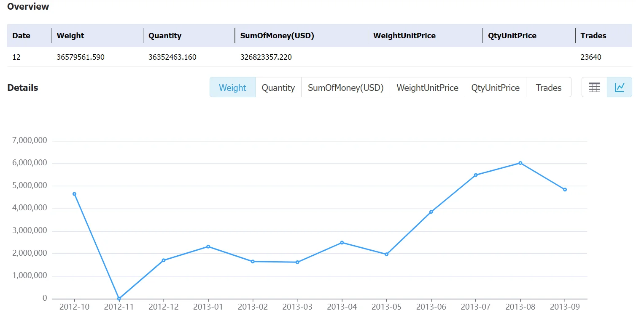View the Trades tab chart
This screenshot has height=318, width=636.
[549, 87]
